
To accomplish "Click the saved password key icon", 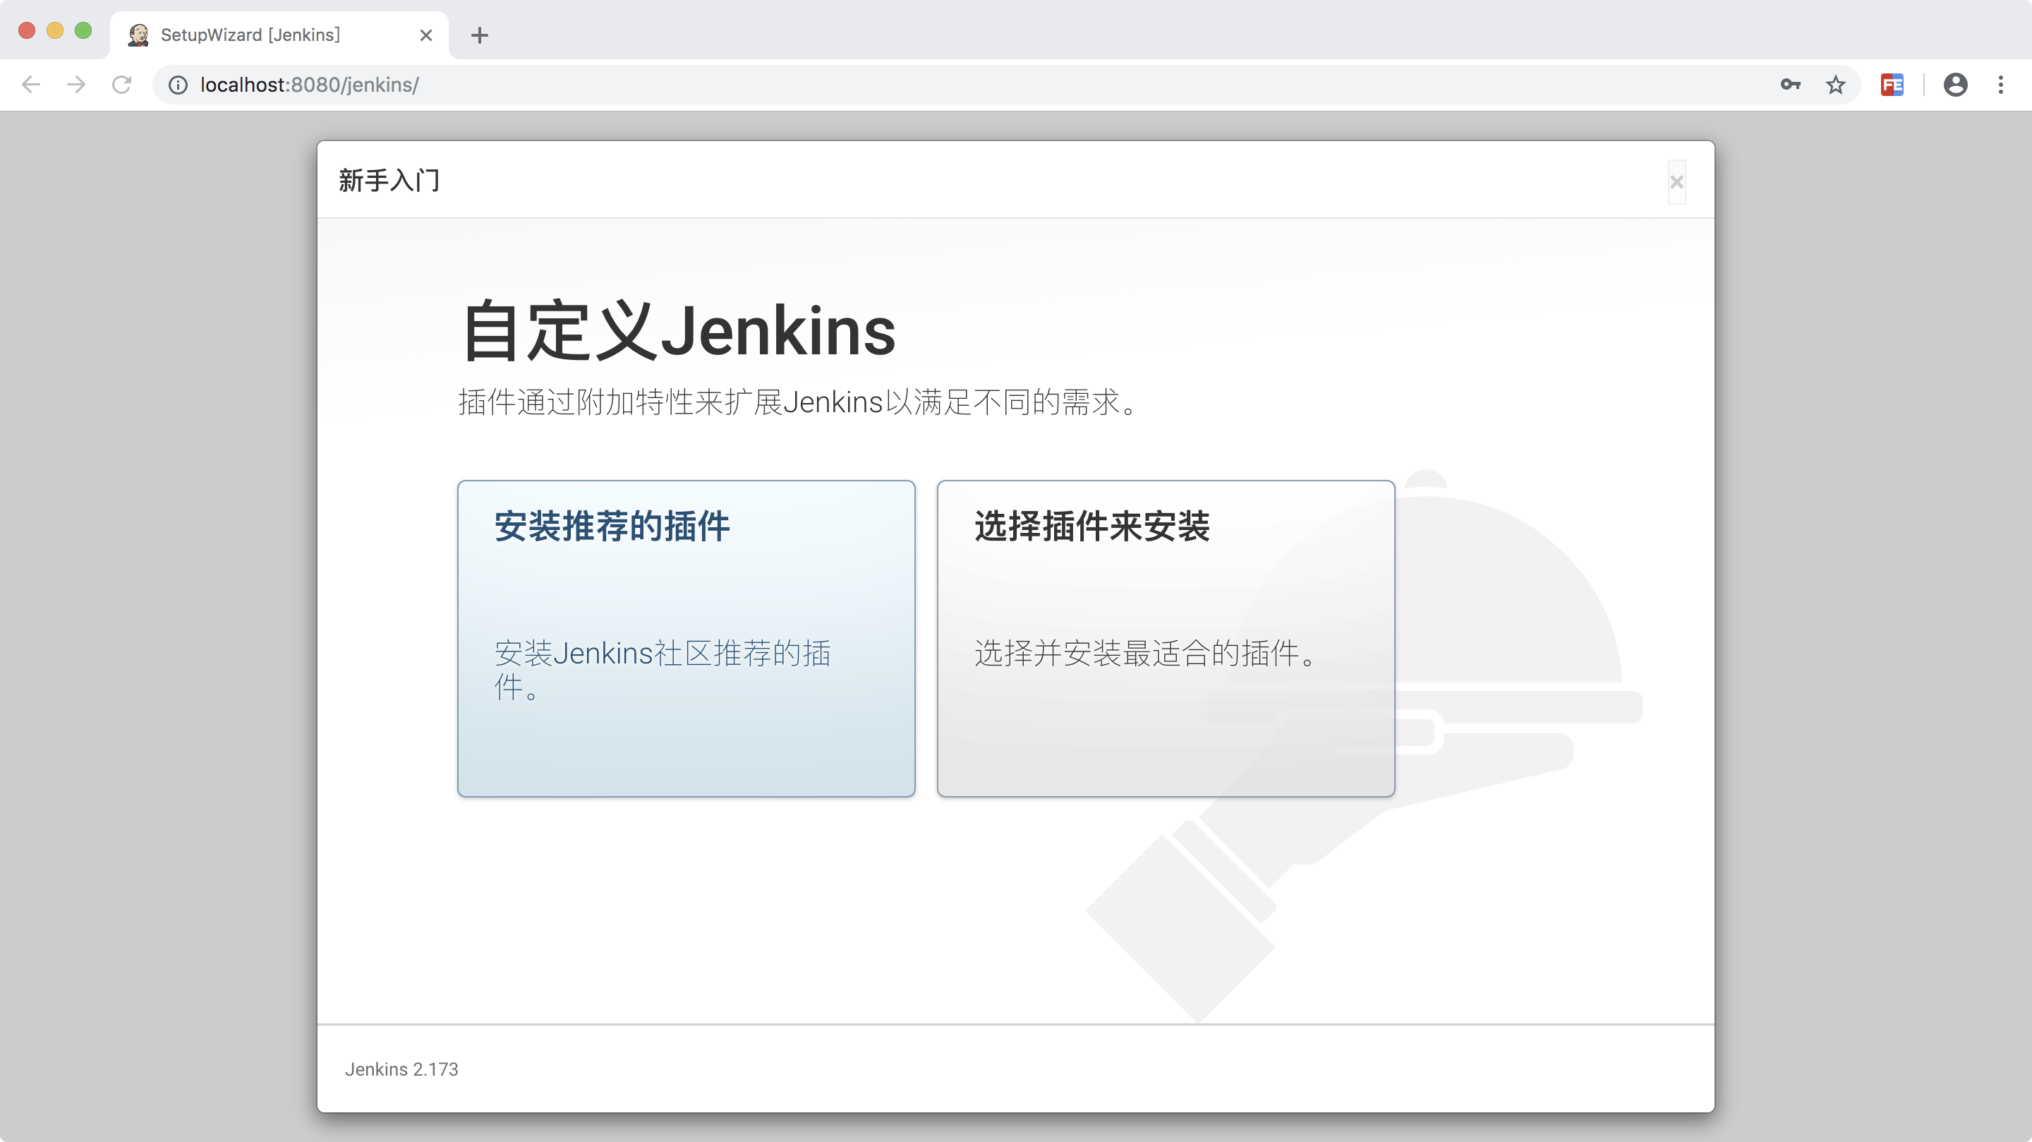I will click(x=1790, y=85).
